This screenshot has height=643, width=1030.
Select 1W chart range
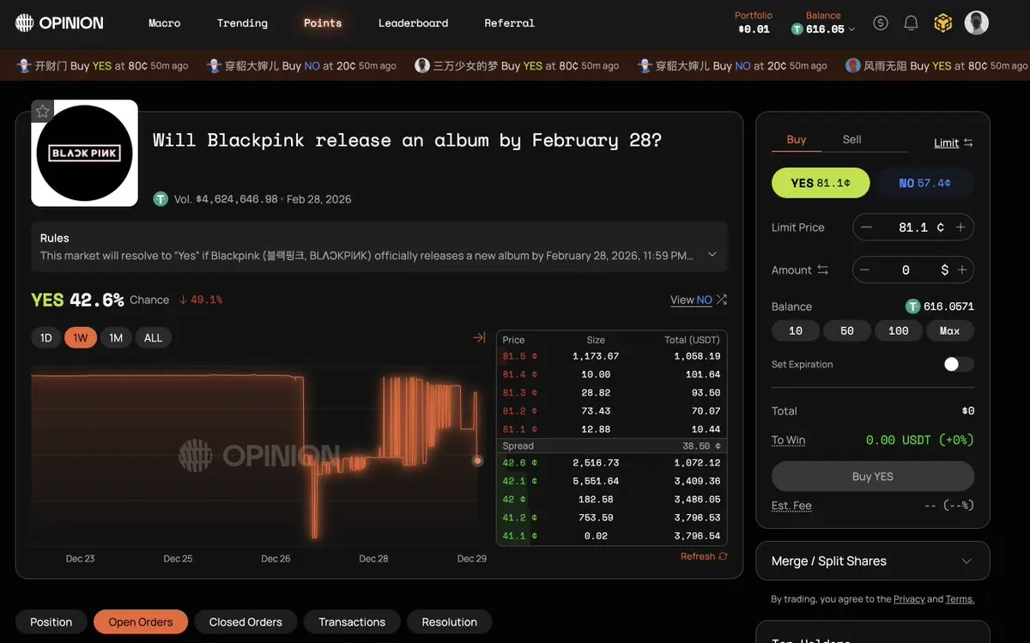[81, 337]
